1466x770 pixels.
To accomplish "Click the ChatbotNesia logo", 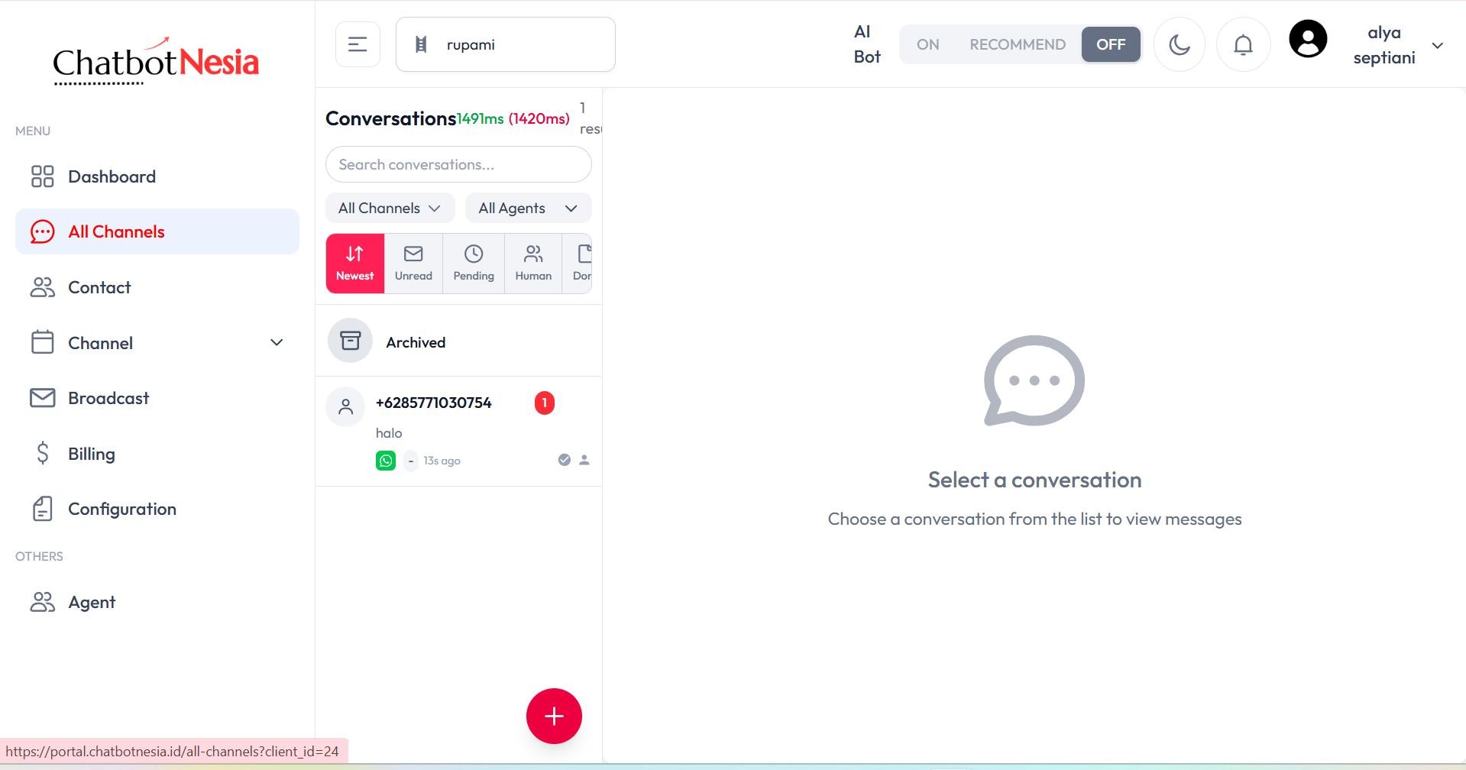I will pyautogui.click(x=156, y=61).
